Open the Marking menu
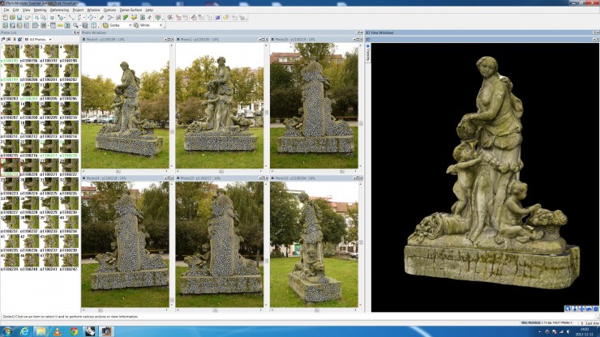Image resolution: width=600 pixels, height=337 pixels. (x=41, y=10)
